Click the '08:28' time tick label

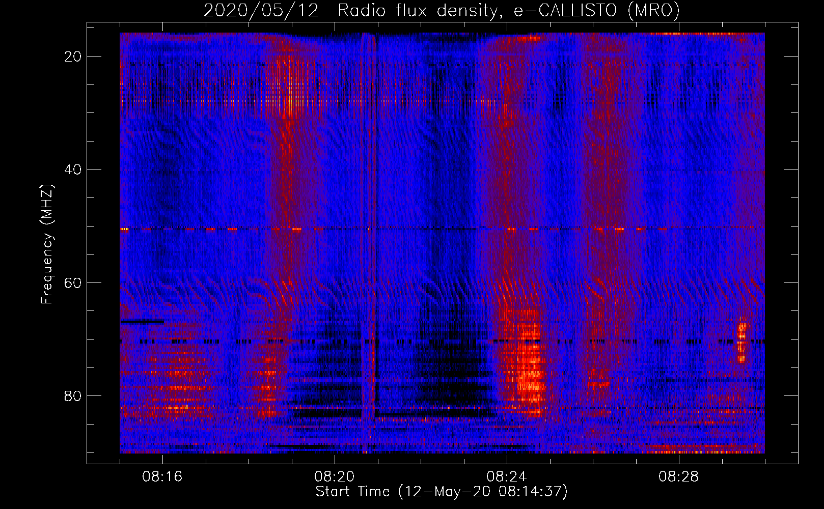click(679, 477)
